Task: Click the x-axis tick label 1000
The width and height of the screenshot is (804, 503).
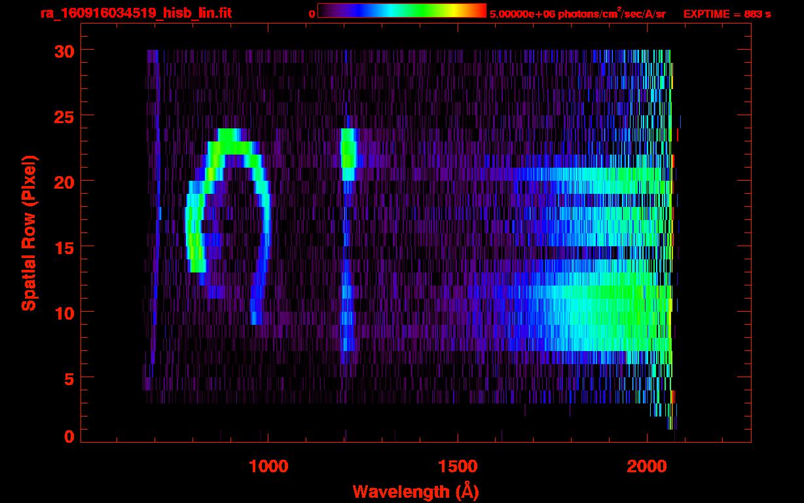Action: coord(268,466)
